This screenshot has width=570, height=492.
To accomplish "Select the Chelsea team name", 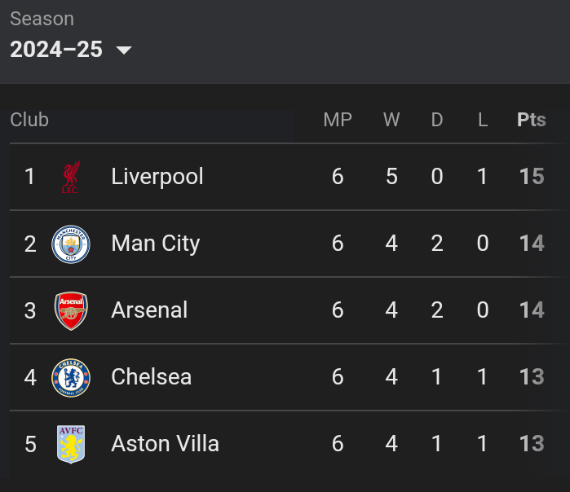I will 152,377.
